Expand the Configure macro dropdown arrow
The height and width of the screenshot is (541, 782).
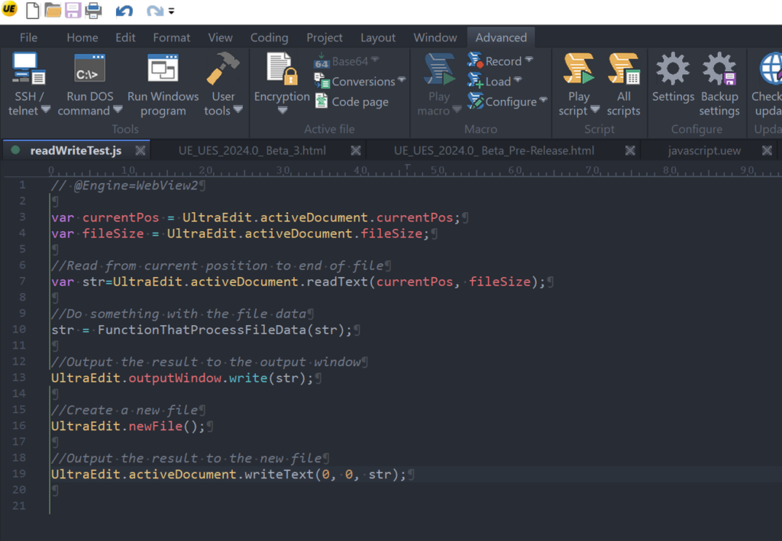coord(544,100)
